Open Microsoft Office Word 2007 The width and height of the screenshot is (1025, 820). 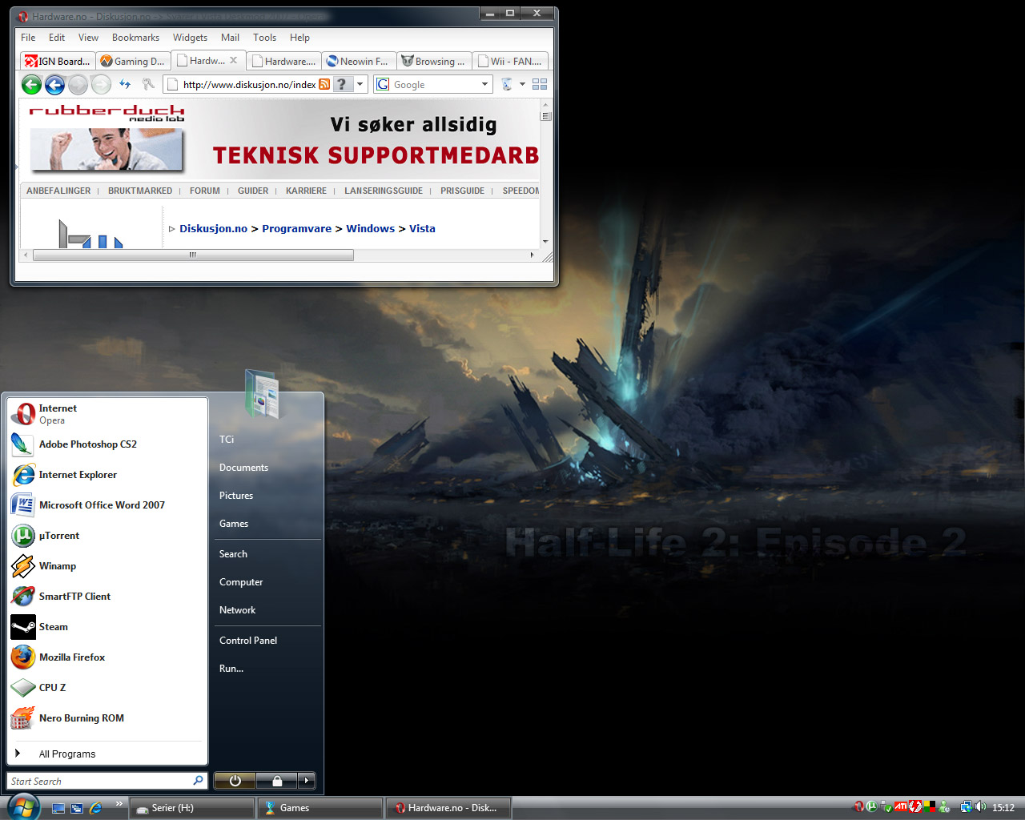[107, 505]
